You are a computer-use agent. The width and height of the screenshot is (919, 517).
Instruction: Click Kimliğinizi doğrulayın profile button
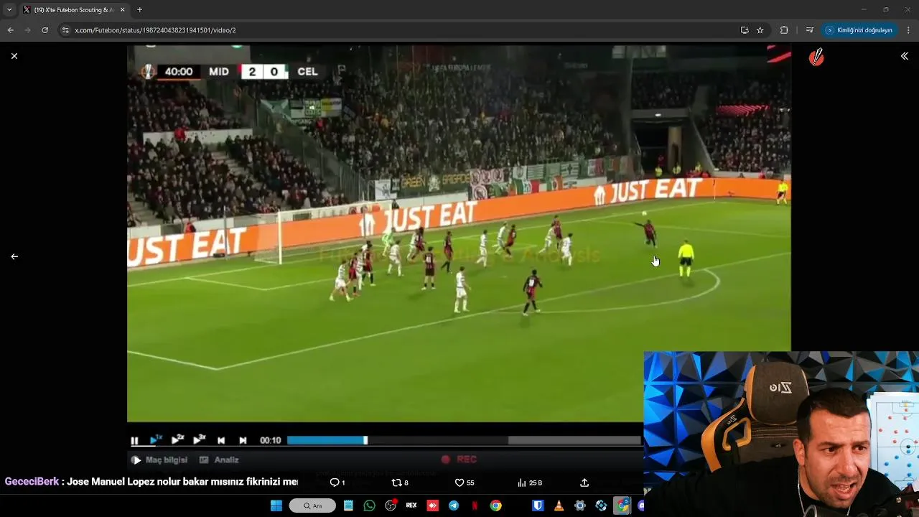[859, 30]
